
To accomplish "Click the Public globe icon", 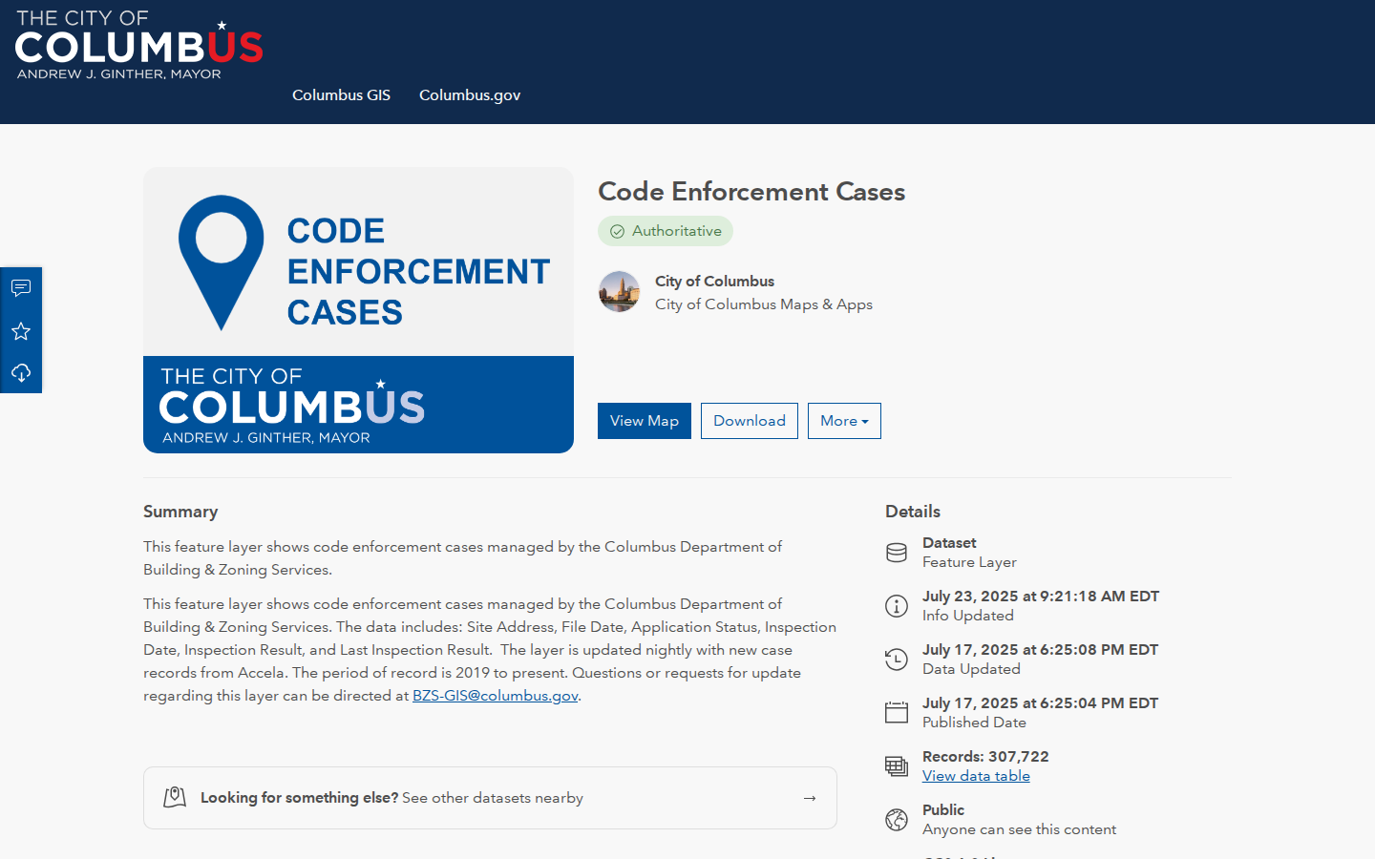I will click(897, 820).
